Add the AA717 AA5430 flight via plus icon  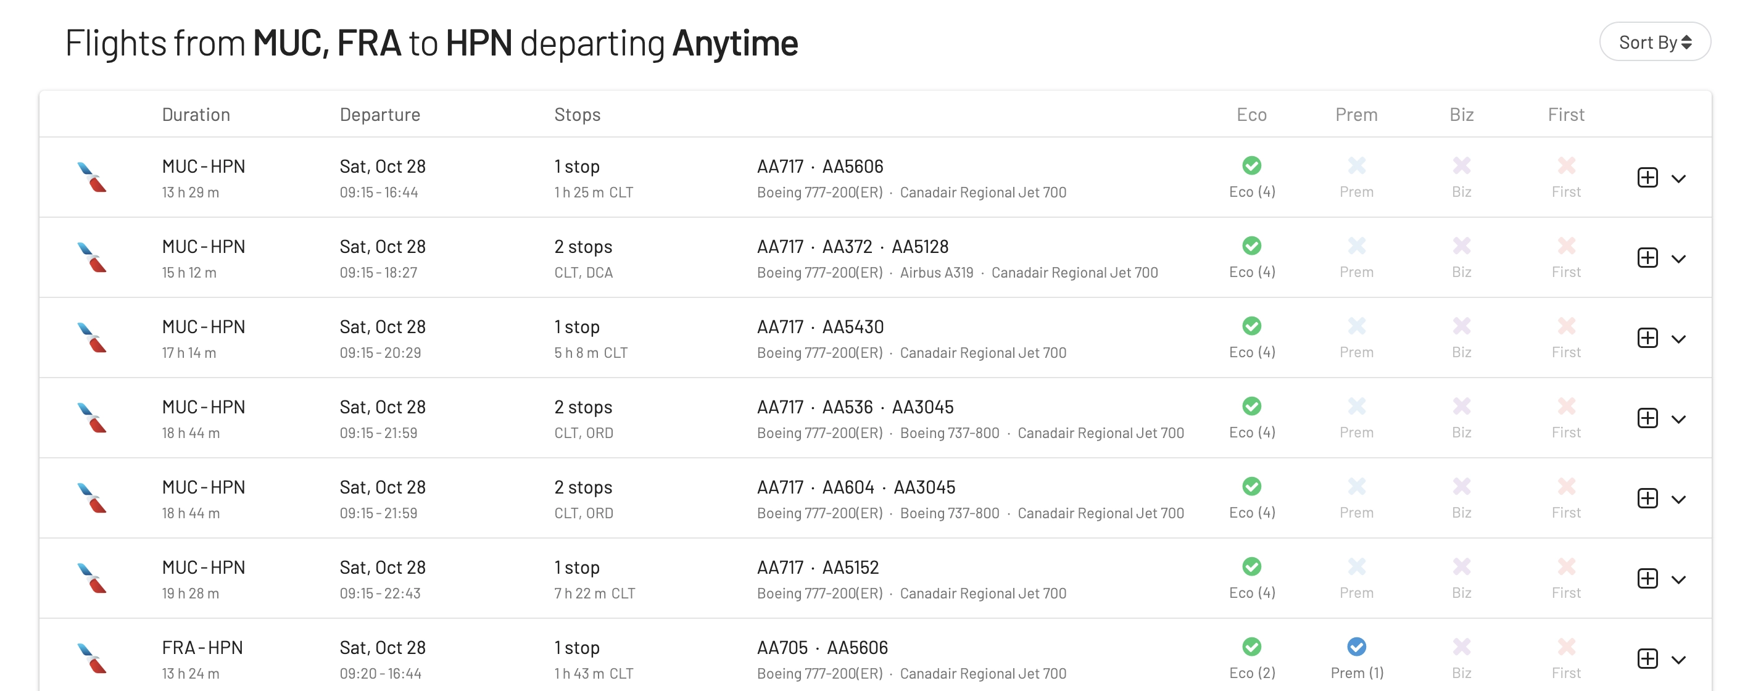[1647, 337]
